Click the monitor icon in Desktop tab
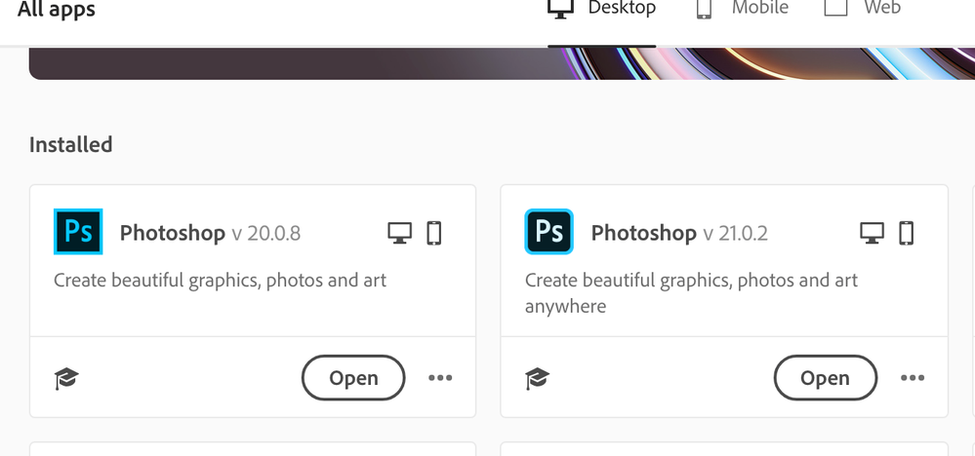Image resolution: width=975 pixels, height=456 pixels. coord(560,9)
